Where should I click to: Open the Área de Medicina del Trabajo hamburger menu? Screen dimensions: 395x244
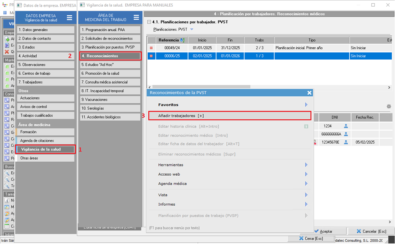(136, 17)
